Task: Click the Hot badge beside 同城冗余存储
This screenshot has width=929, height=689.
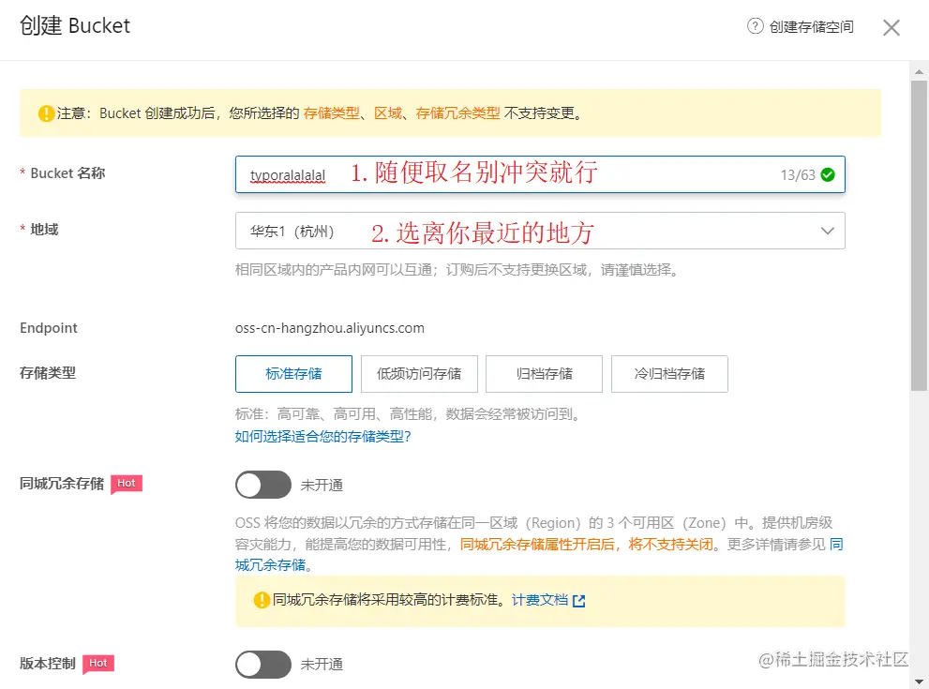Action: tap(127, 484)
